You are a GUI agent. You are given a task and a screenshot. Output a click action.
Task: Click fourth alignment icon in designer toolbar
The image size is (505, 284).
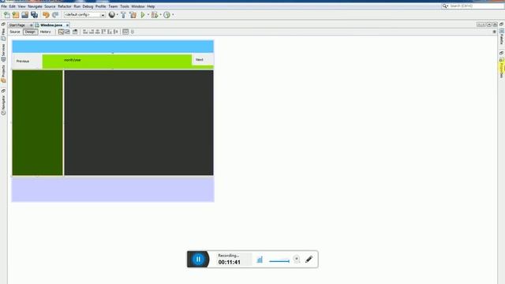click(103, 32)
